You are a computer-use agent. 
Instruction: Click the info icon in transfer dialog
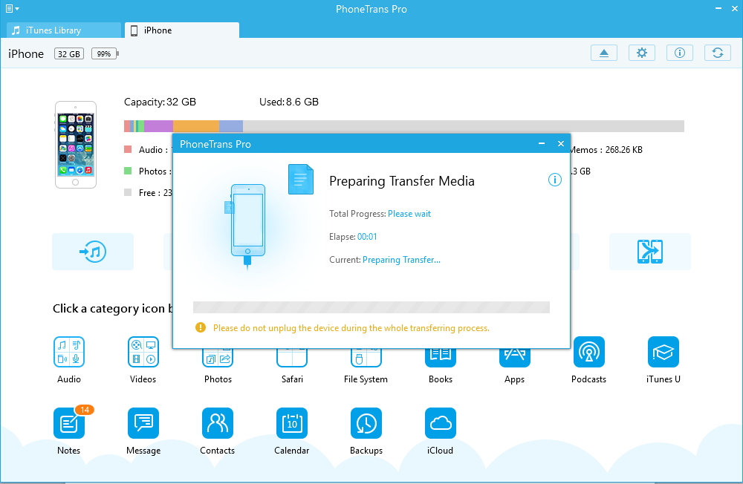(554, 180)
